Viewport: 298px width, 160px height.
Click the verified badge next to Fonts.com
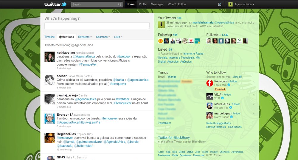point(229,85)
